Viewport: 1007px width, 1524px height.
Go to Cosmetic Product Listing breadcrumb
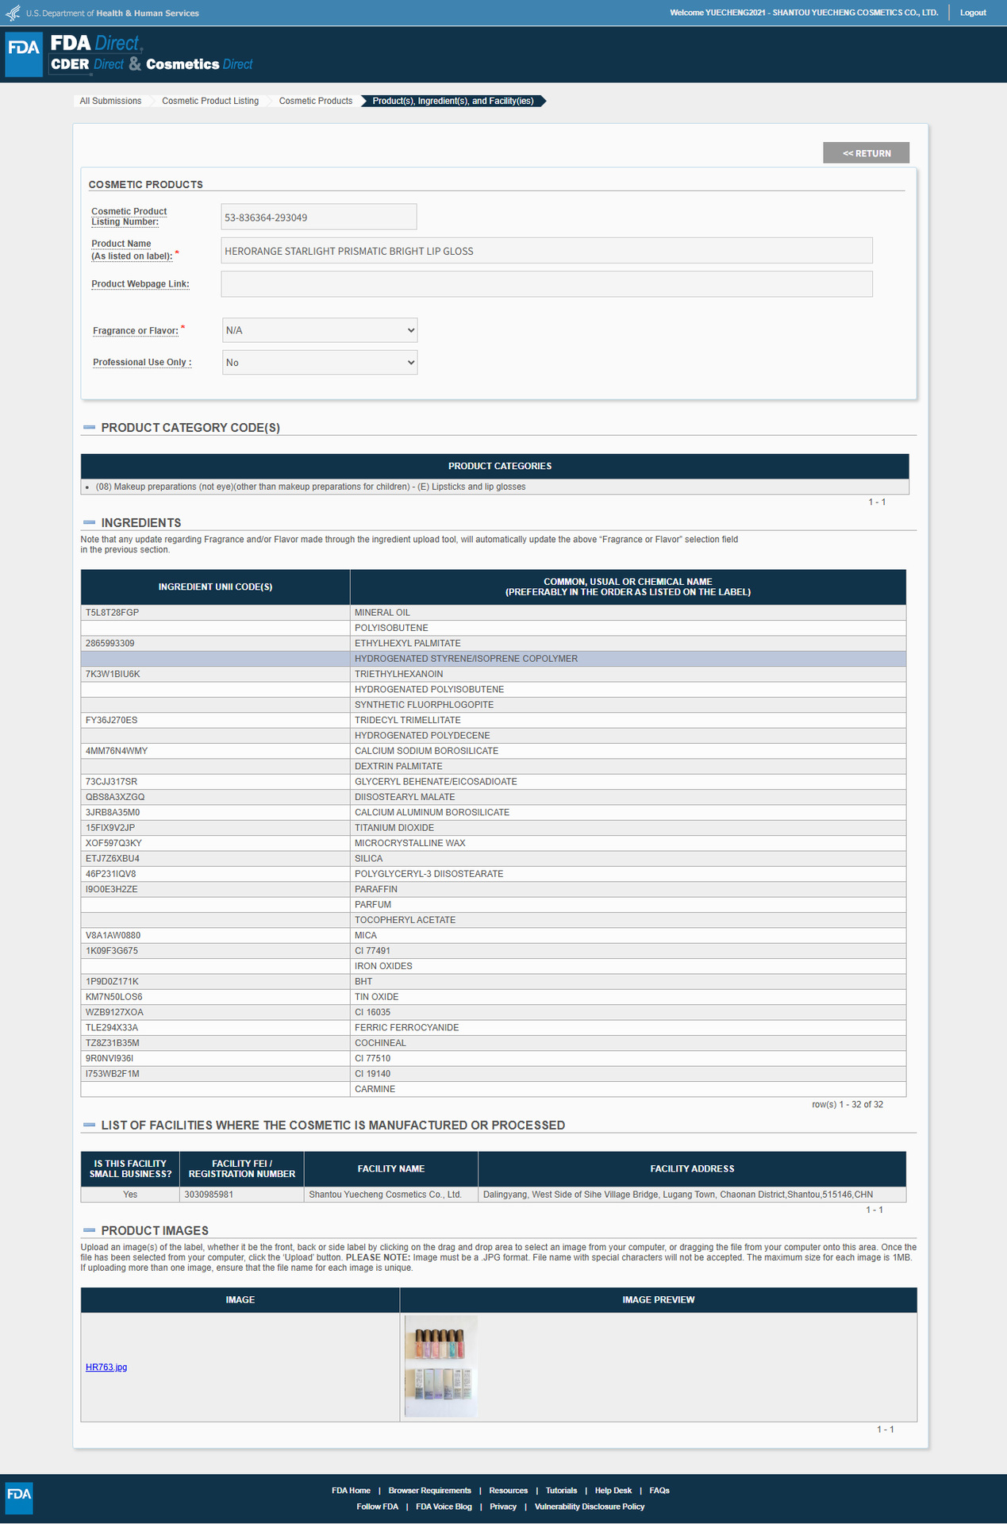210,101
